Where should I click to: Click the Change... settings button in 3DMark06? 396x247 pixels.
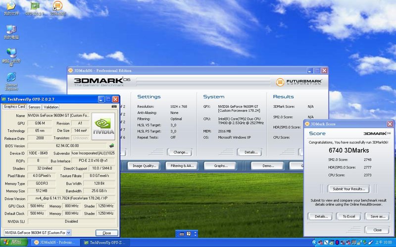coord(180,152)
